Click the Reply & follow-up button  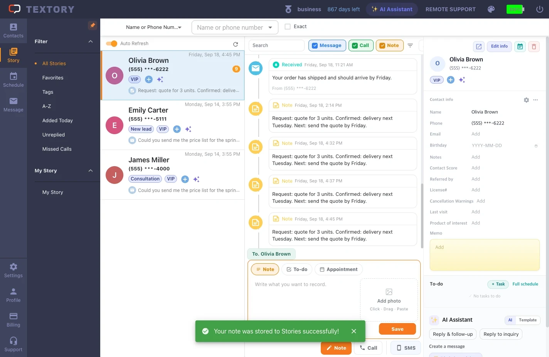point(453,334)
